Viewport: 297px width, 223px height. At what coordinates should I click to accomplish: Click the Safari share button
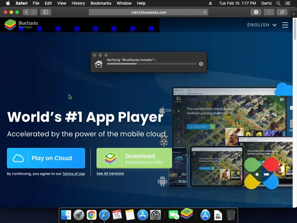269,12
